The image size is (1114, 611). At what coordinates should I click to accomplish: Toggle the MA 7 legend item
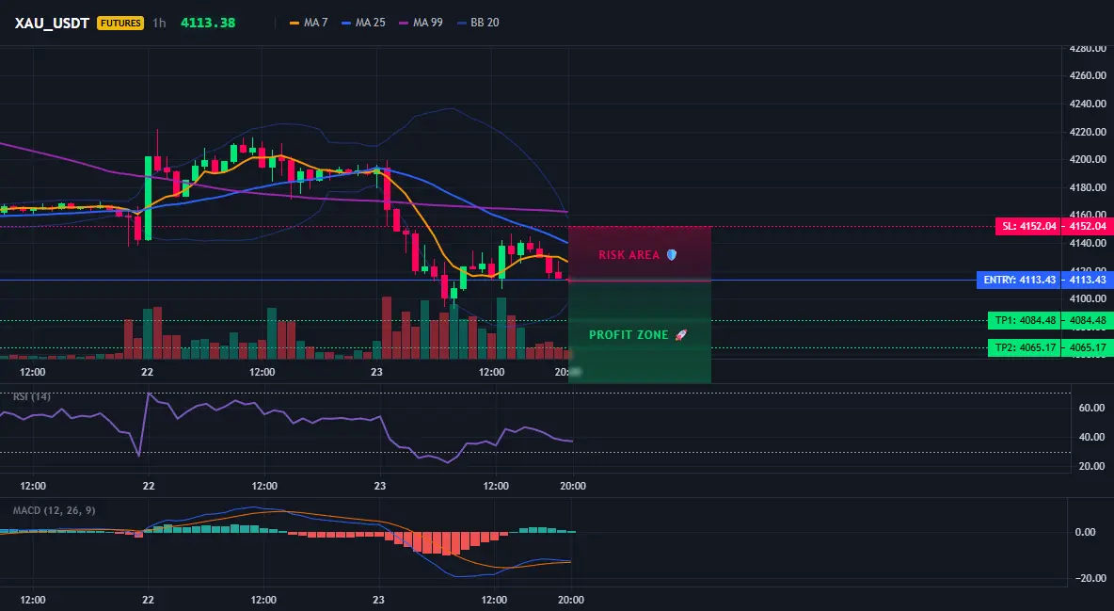pos(309,23)
